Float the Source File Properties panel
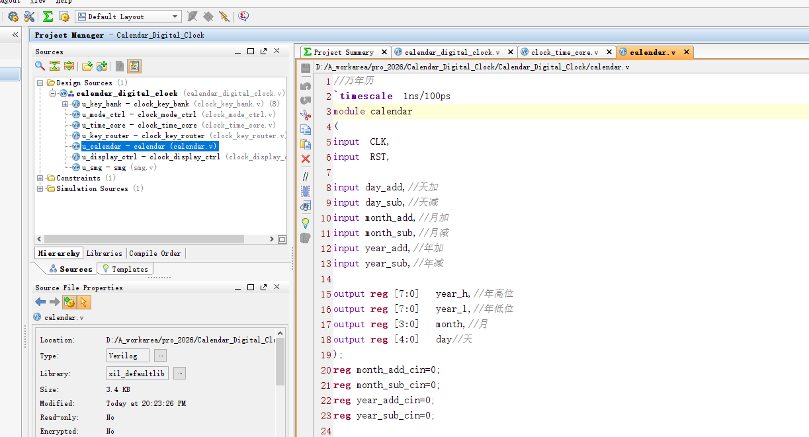Viewport: 809px width, 437px height. click(264, 288)
